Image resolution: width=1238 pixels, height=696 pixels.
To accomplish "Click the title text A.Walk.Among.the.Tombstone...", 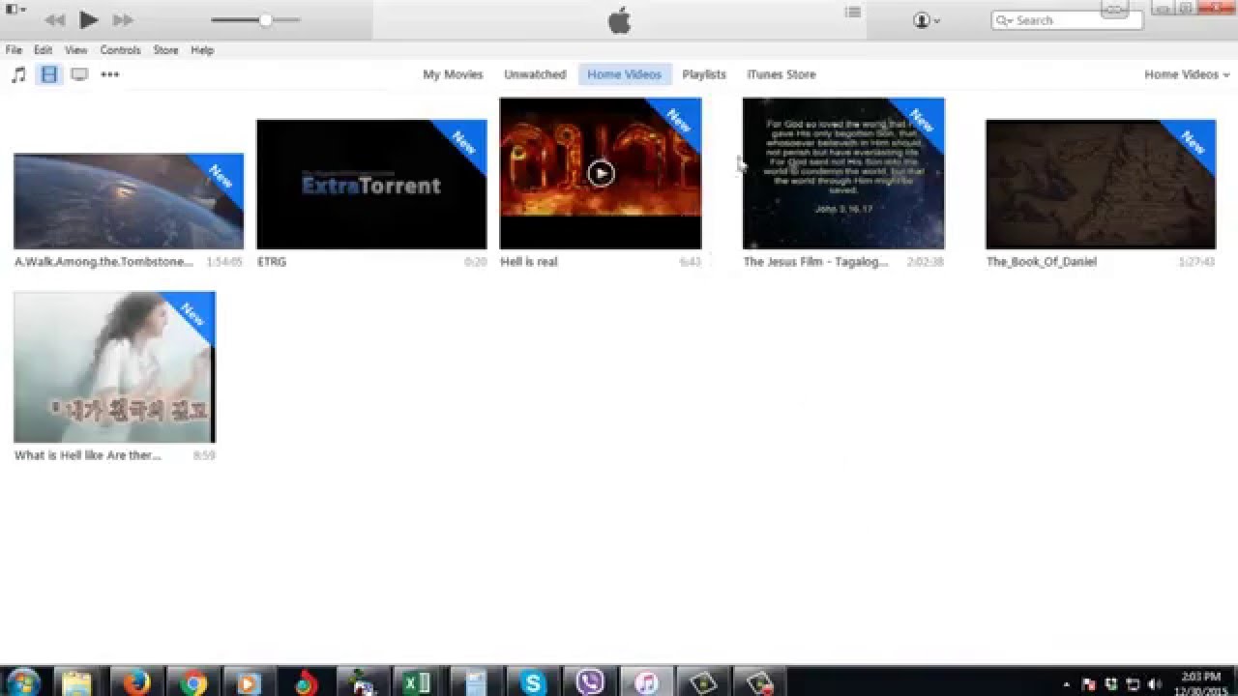I will [103, 262].
